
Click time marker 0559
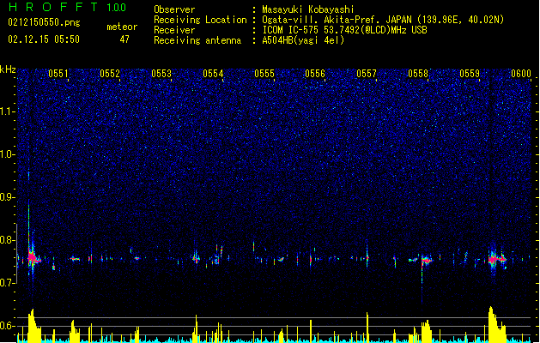pyautogui.click(x=470, y=74)
